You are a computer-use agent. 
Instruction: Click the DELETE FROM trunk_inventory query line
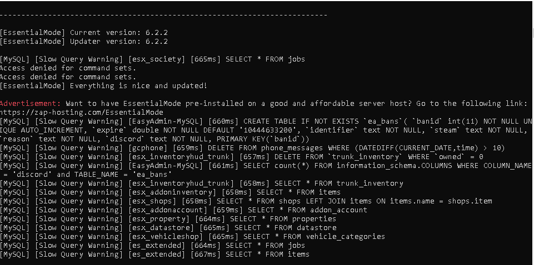[x=242, y=157]
